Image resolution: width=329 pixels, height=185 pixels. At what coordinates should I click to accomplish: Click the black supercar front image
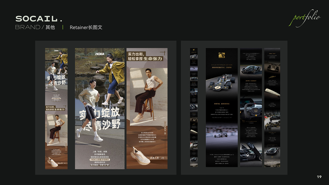tap(251, 69)
